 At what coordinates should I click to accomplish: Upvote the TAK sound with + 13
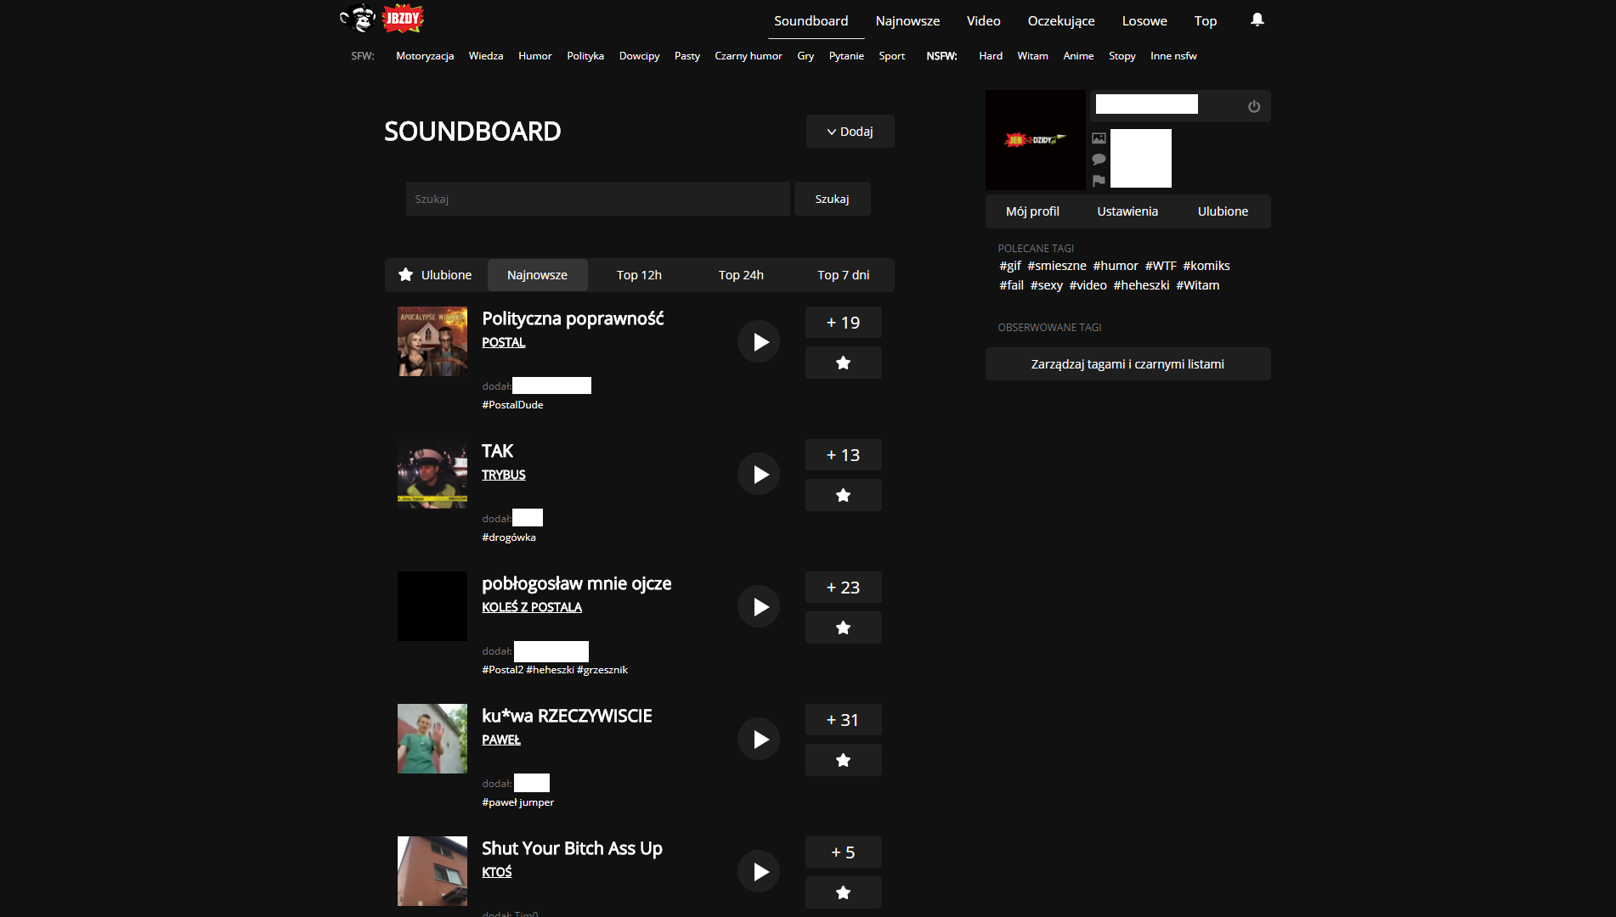pyautogui.click(x=844, y=455)
